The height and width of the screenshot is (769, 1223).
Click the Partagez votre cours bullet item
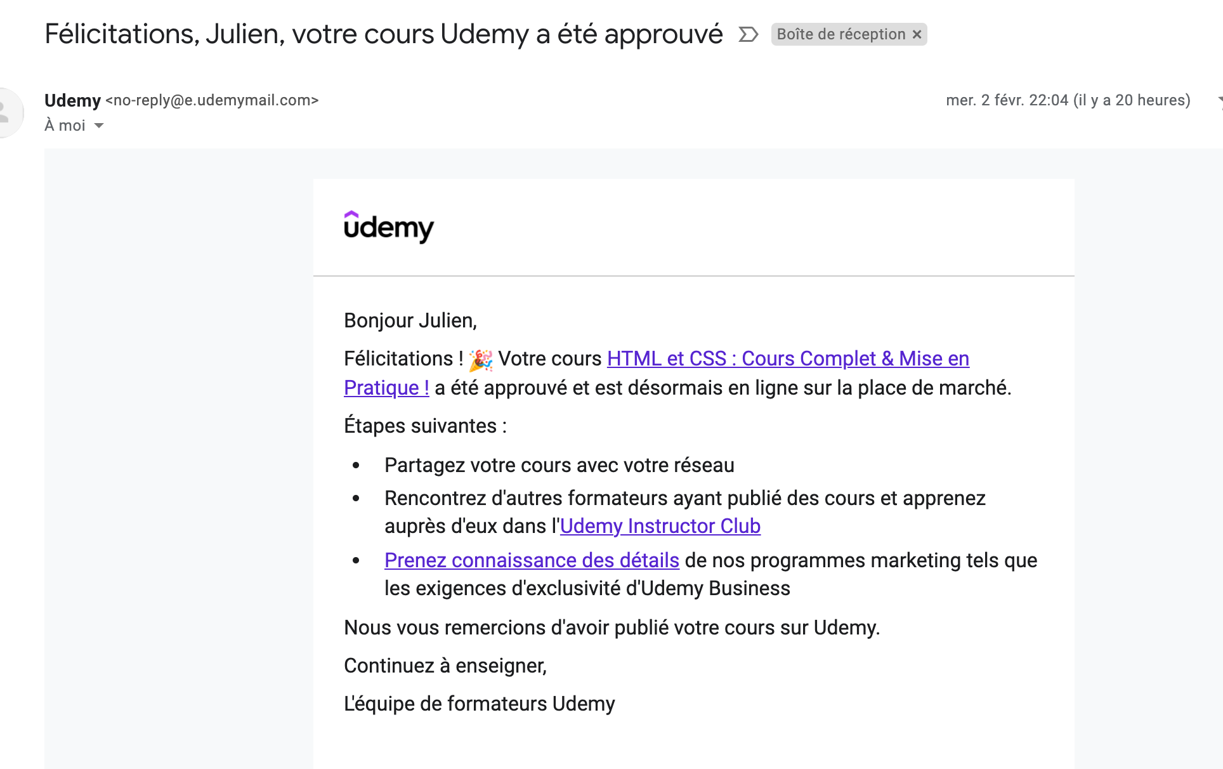pyautogui.click(x=559, y=465)
